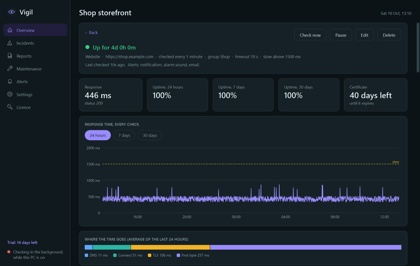The width and height of the screenshot is (420, 266).
Task: Click the purple First byte legend swatch
Action: (178, 255)
